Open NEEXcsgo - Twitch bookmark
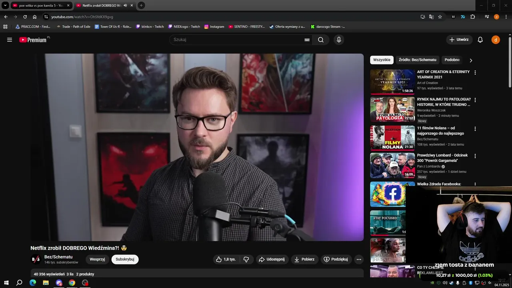The image size is (512, 288). tap(184, 26)
